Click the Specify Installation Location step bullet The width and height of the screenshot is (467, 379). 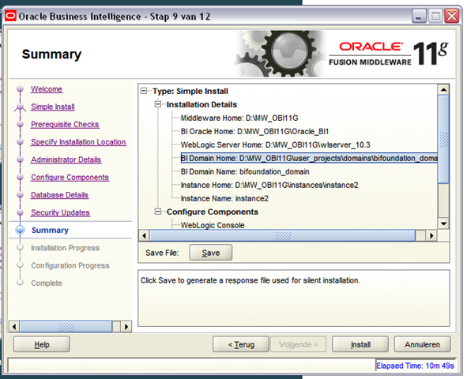point(21,141)
